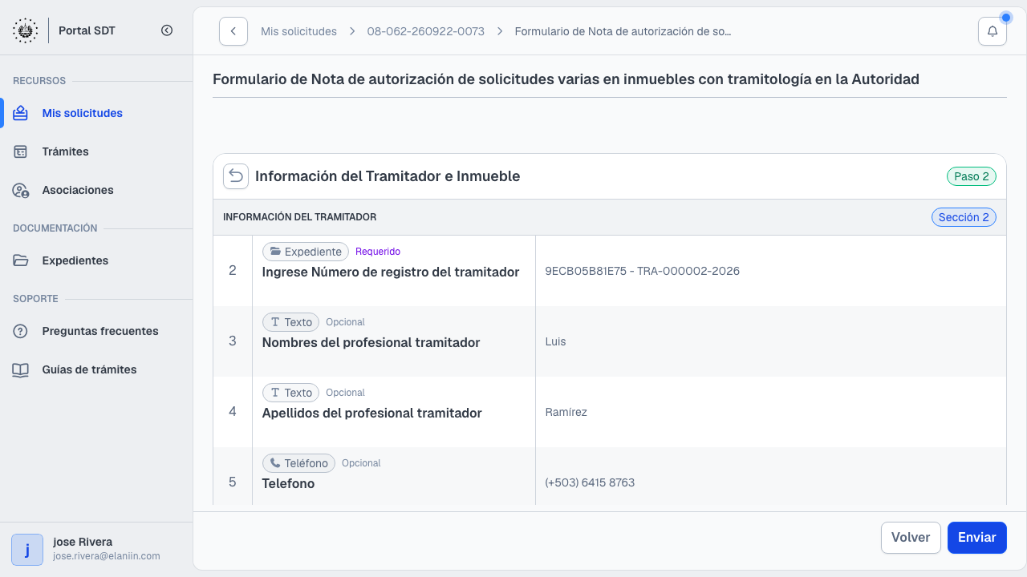Click the Expedientes folder icon in sidebar
Screen dimensions: 1027x577
point(21,260)
